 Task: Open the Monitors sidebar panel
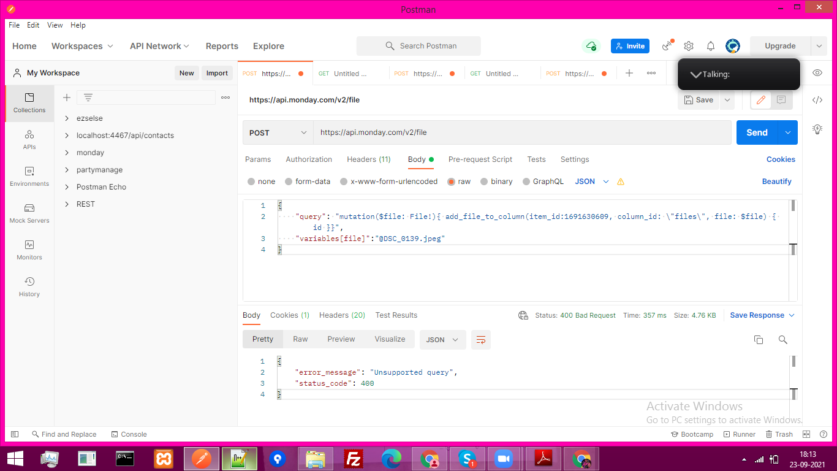pyautogui.click(x=29, y=250)
